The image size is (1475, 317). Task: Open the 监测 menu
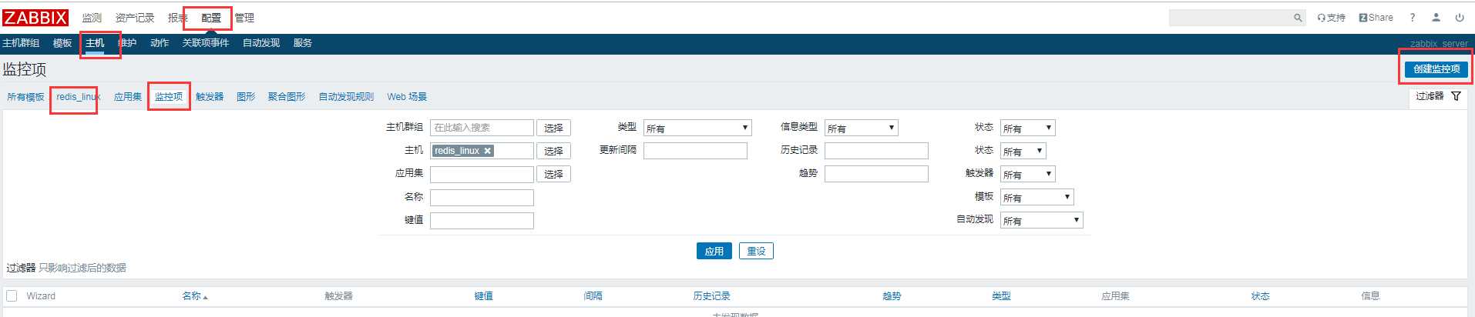click(x=92, y=18)
